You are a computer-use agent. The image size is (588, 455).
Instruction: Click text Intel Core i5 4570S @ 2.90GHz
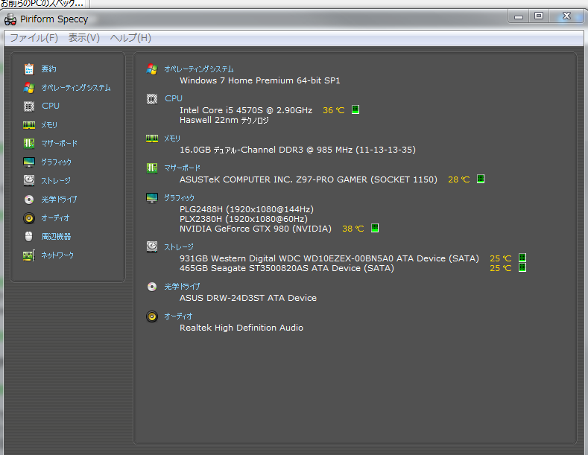(246, 110)
